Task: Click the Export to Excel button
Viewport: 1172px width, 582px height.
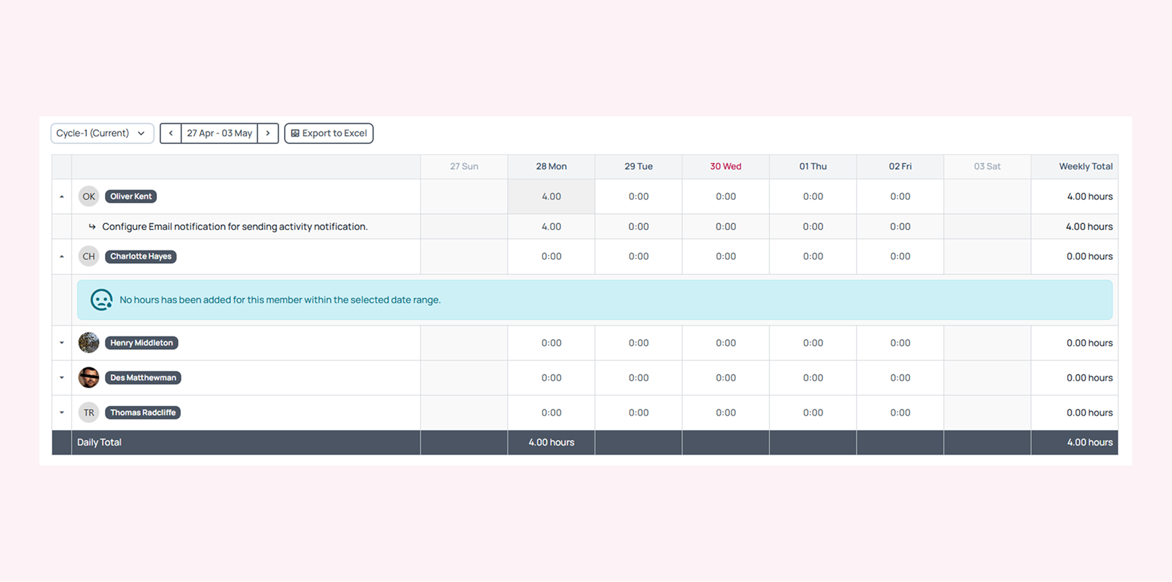Action: (329, 133)
